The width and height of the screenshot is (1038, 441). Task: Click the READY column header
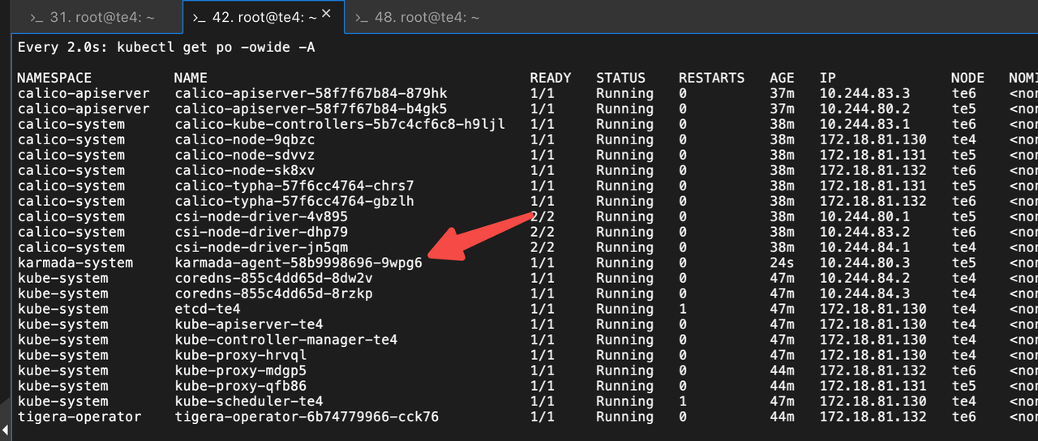551,78
